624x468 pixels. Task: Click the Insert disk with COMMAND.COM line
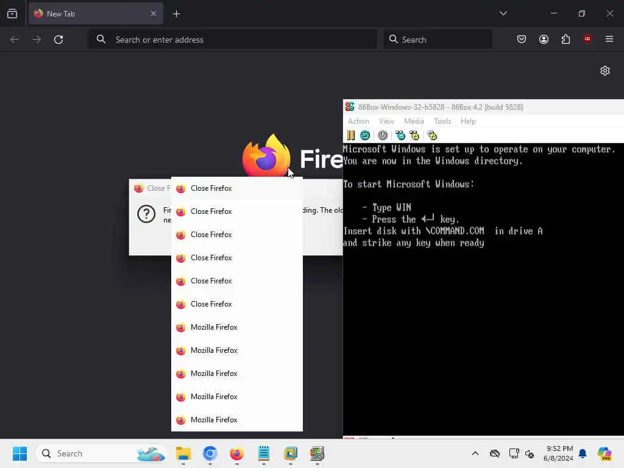coord(442,231)
